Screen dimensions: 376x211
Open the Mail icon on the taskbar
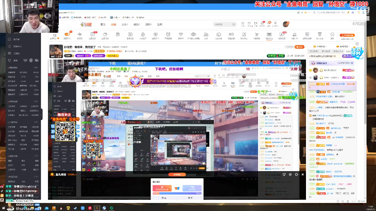pyautogui.click(x=47, y=208)
